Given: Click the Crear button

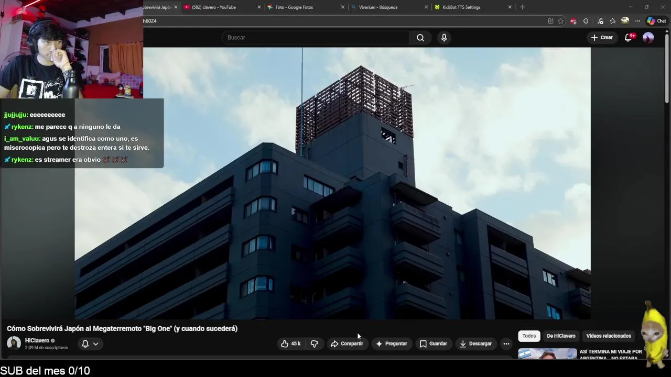Looking at the screenshot, I should pyautogui.click(x=602, y=38).
